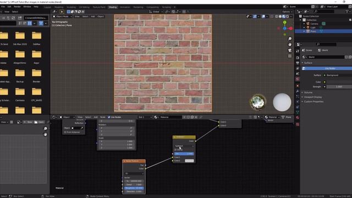The height and width of the screenshot is (198, 352).
Task: Toggle the Collection exclude checkbox in outliner
Action: click(x=350, y=20)
